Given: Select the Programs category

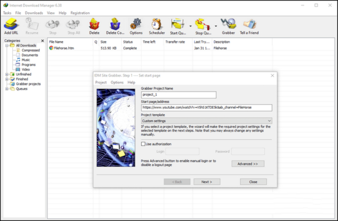Looking at the screenshot, I should click(x=26, y=65).
